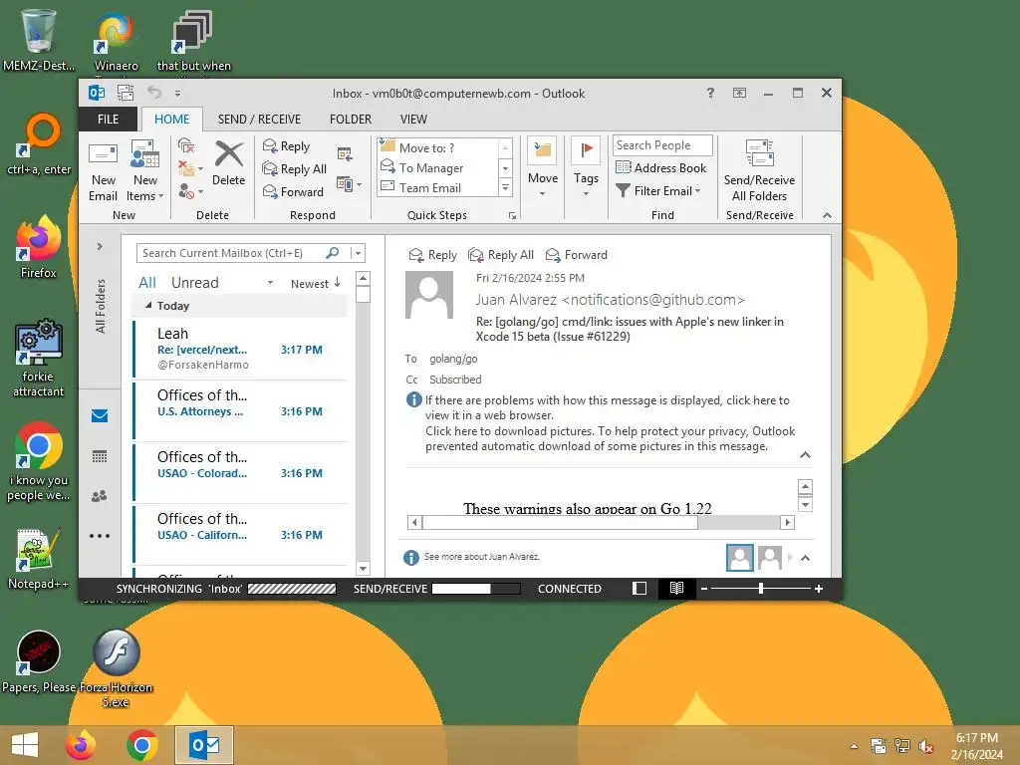
Task: Open the Clean Up dropdown
Action: pyautogui.click(x=190, y=168)
